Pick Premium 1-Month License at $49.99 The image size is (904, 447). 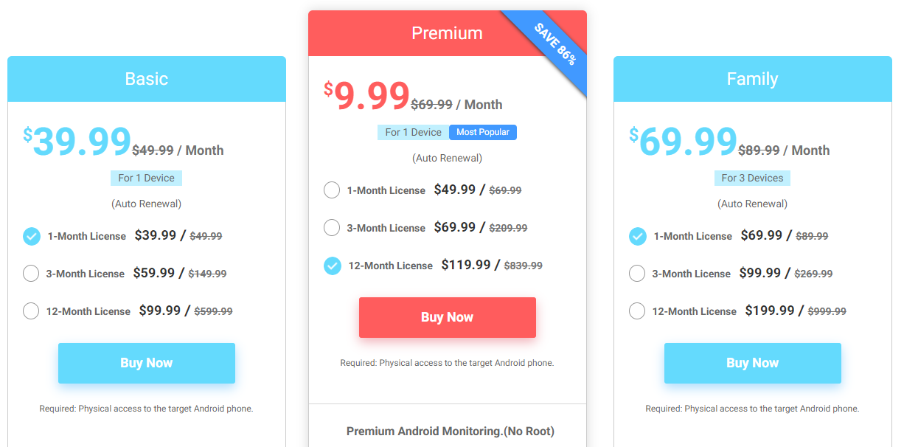[332, 190]
